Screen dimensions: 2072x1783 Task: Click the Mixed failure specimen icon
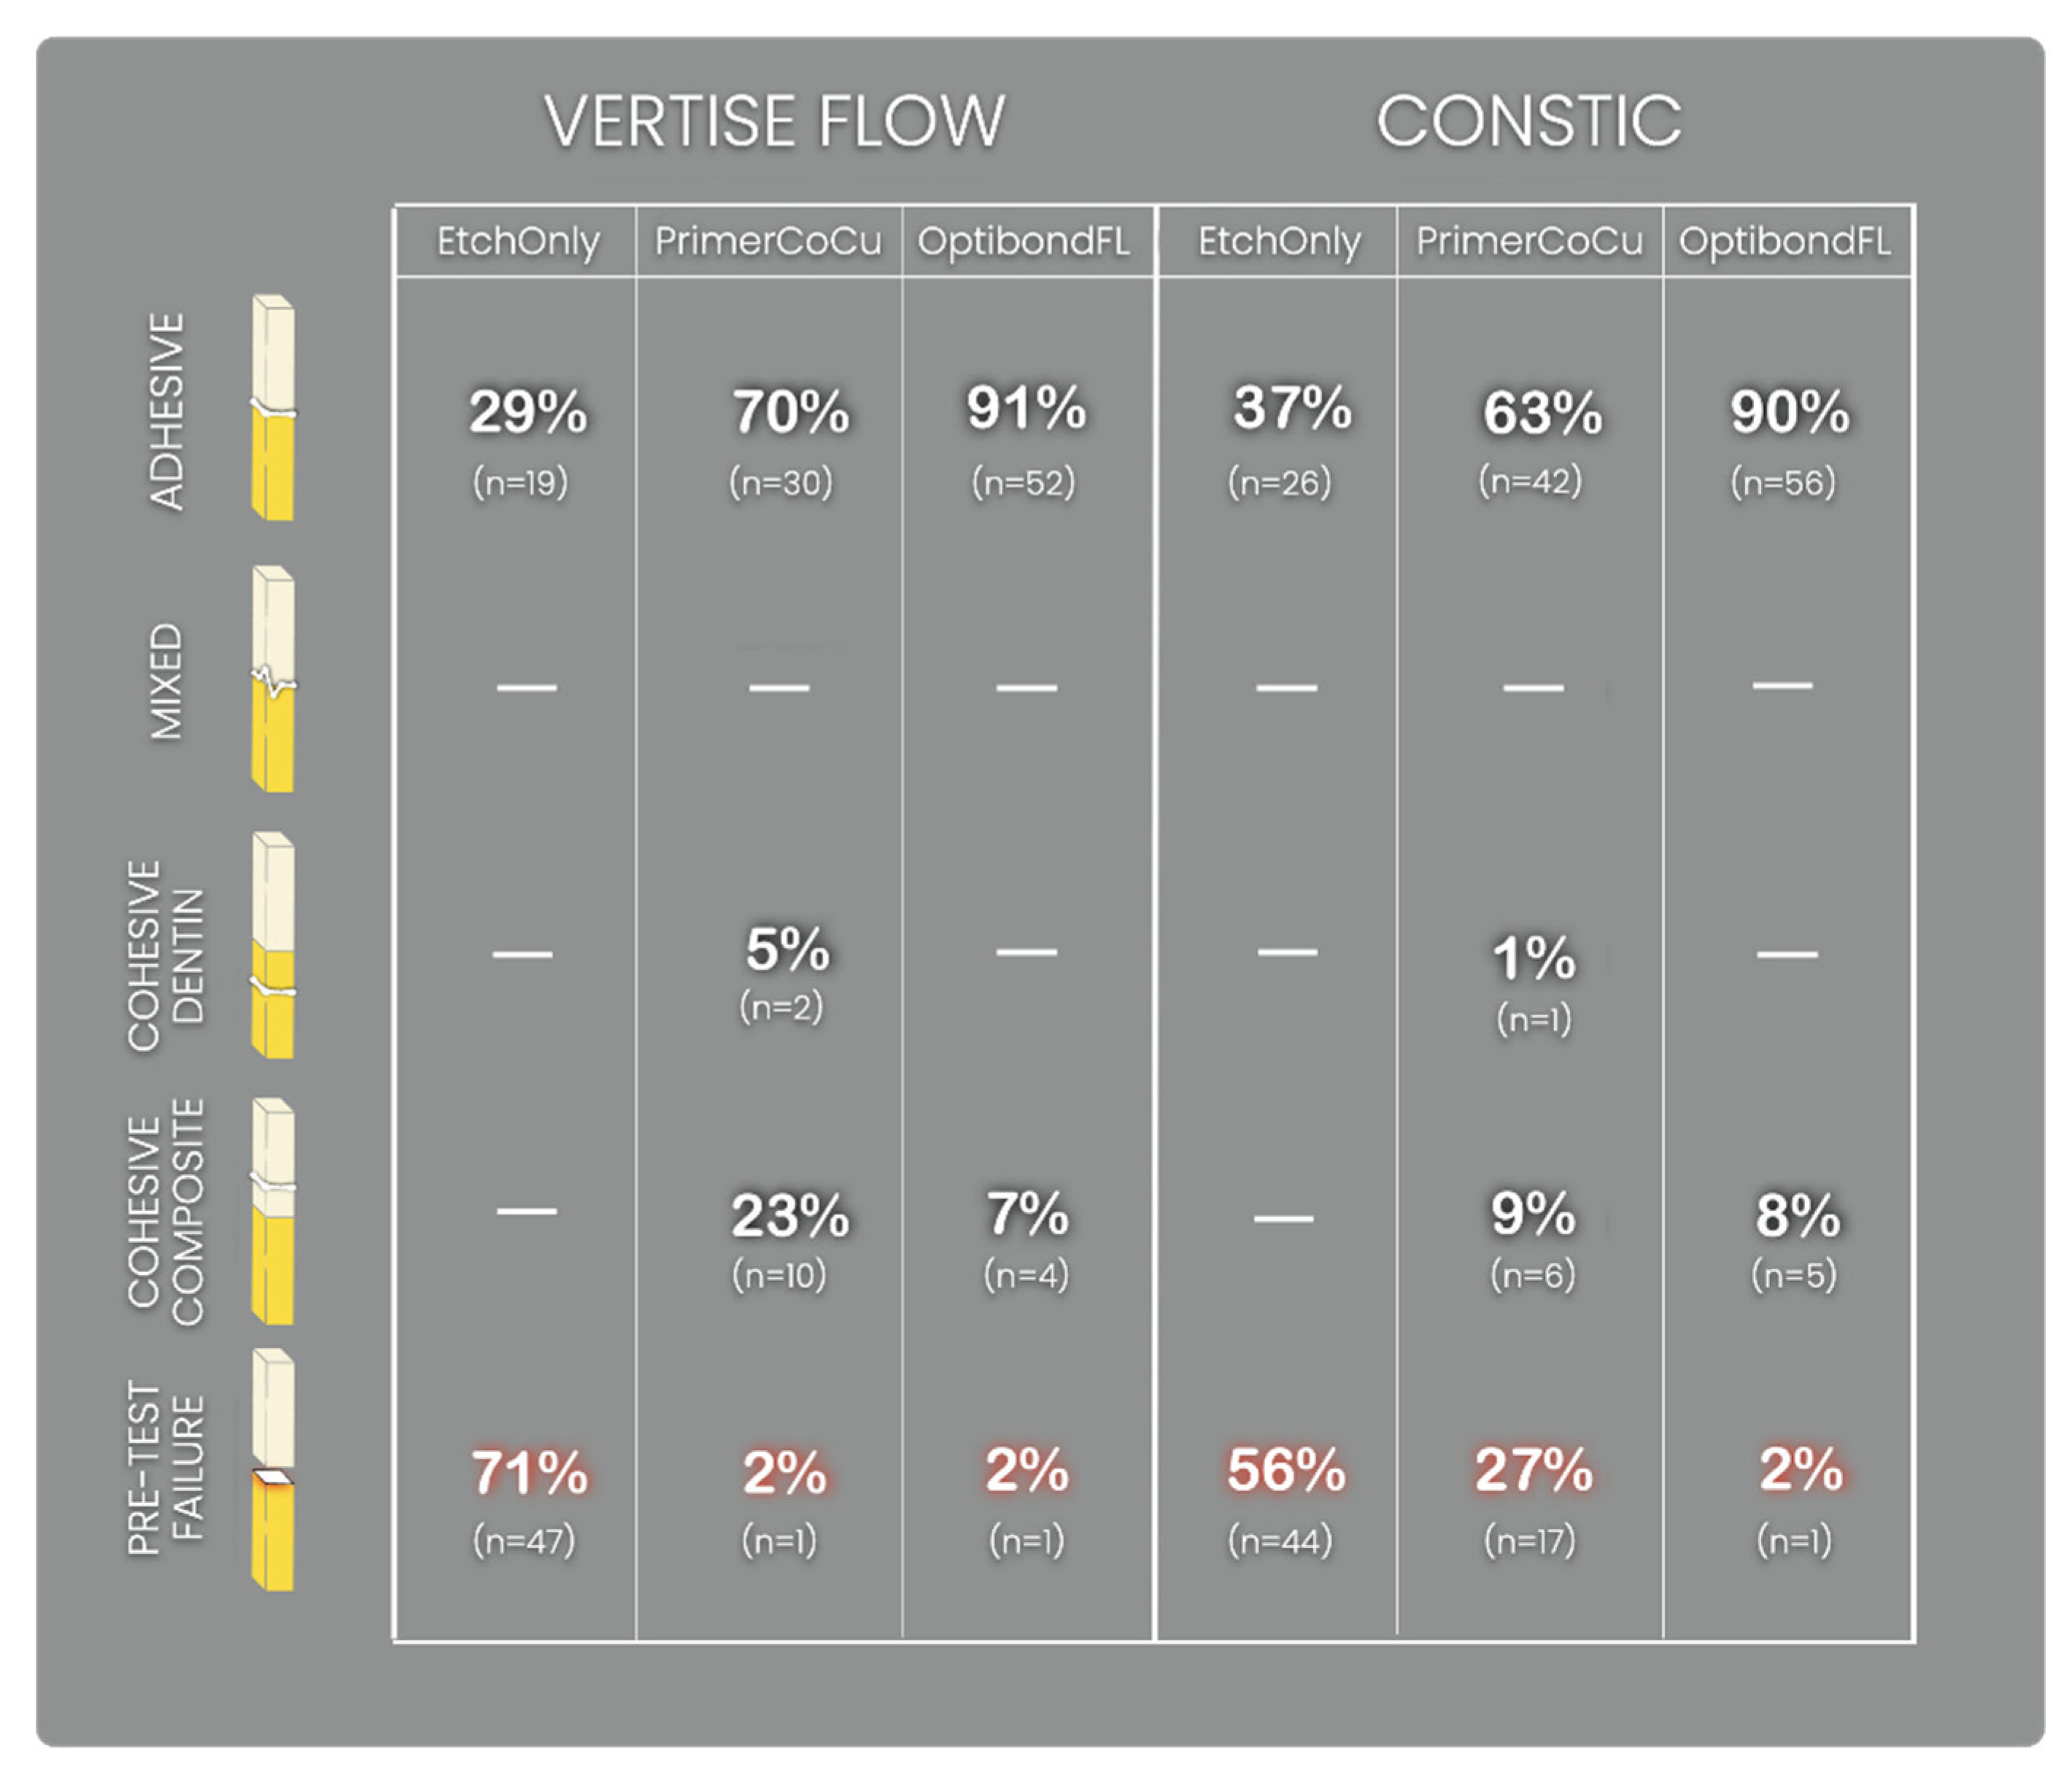273,679
